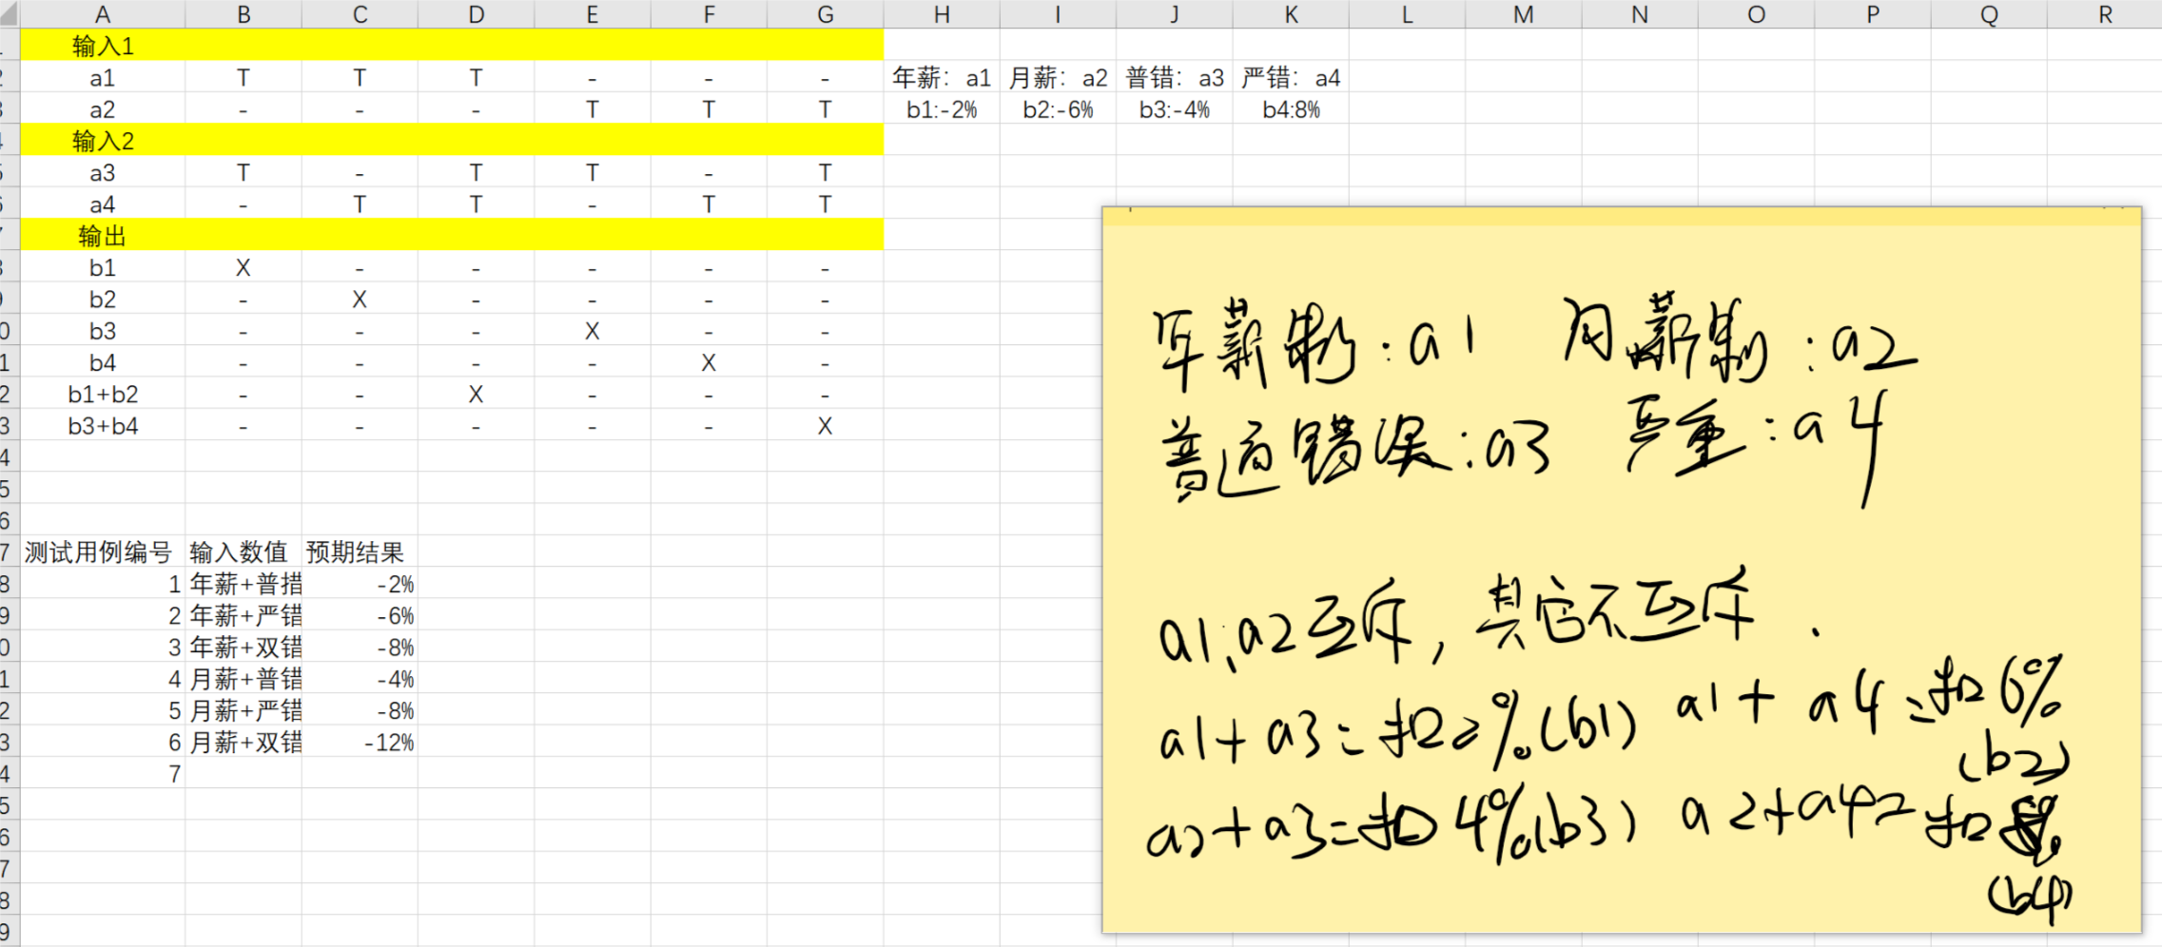Click the 'b3:-4%' cell

point(1175,109)
